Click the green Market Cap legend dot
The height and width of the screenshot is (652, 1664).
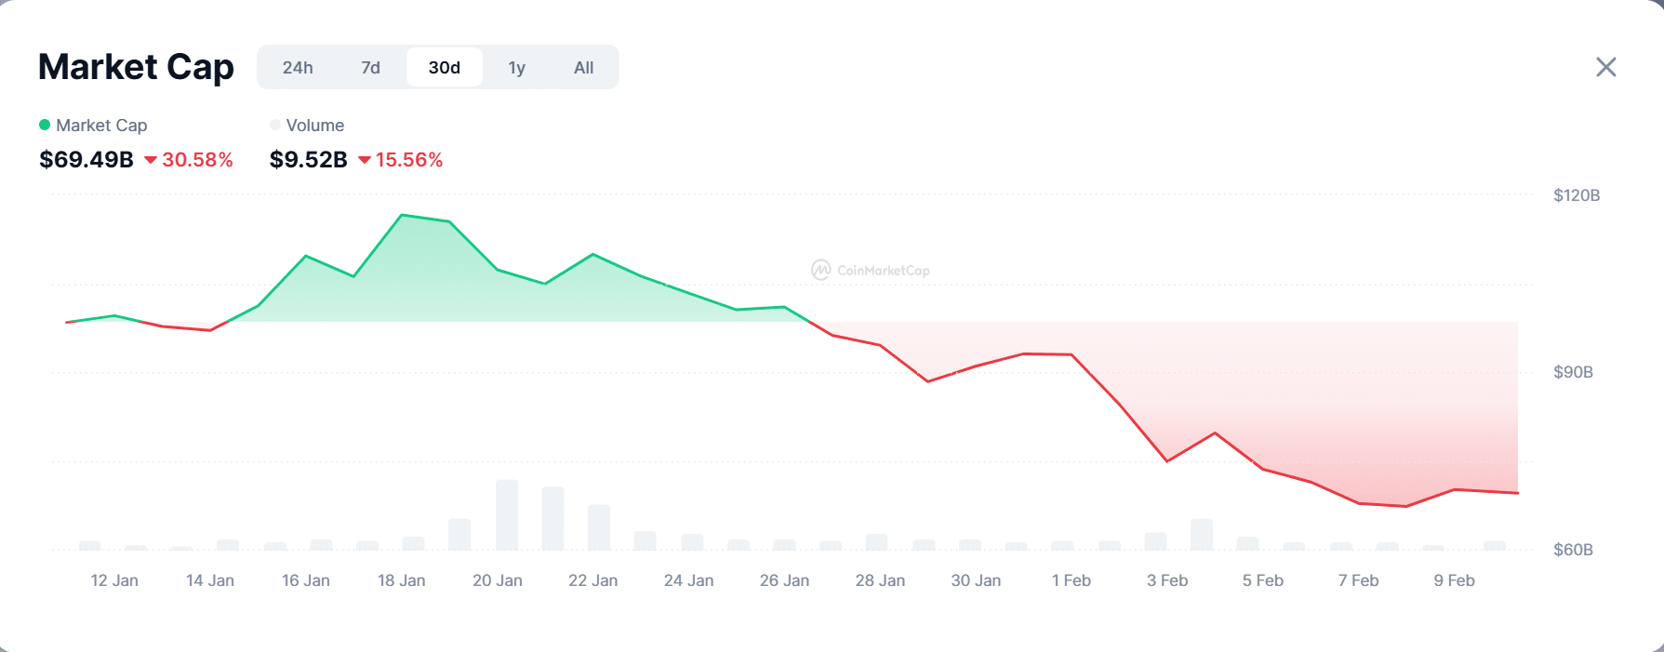pyautogui.click(x=45, y=125)
